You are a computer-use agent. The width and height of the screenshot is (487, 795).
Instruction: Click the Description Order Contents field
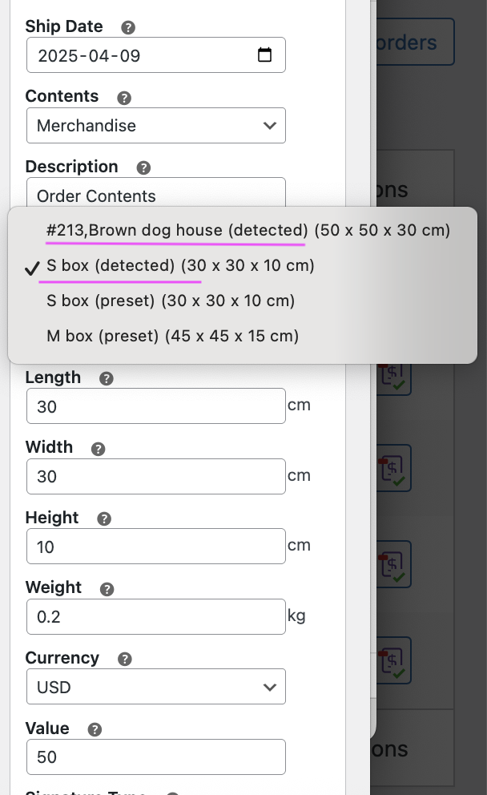156,195
